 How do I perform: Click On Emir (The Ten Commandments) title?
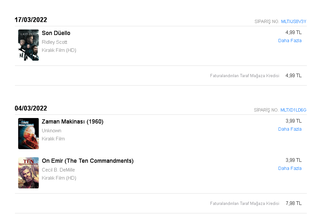coord(88,161)
